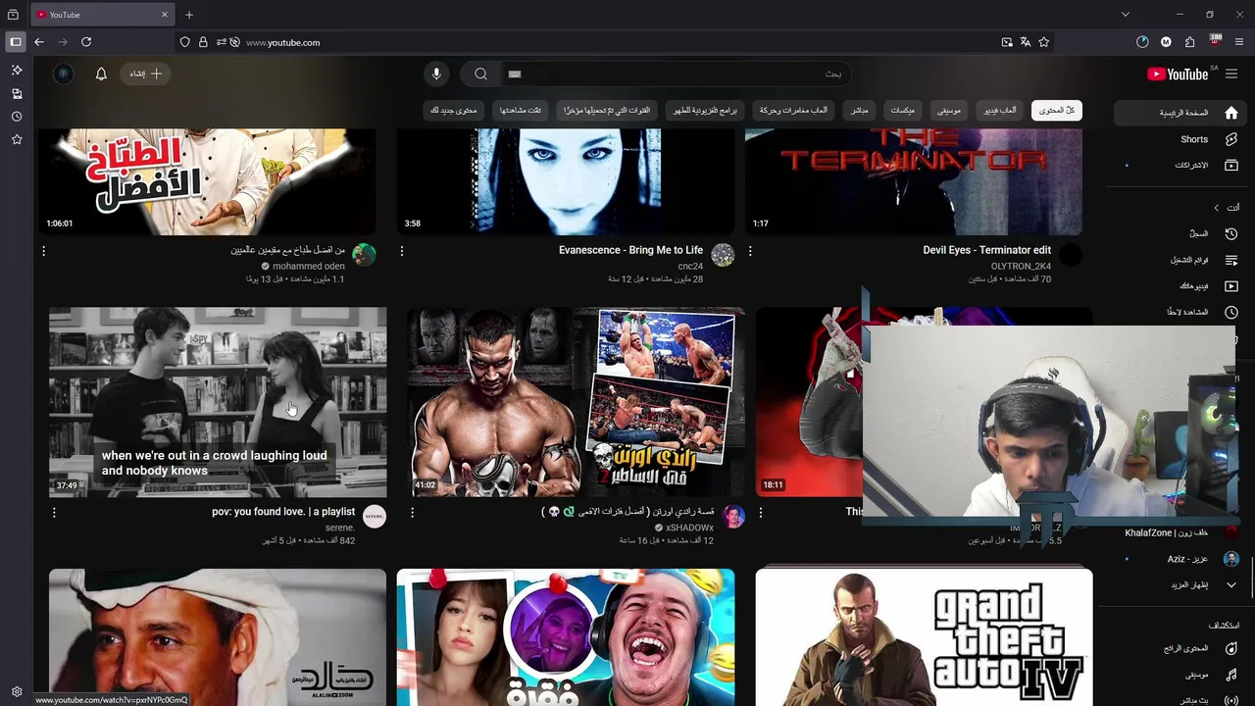Image resolution: width=1255 pixels, height=706 pixels.
Task: Select the ميكسات filter chip
Action: point(902,111)
